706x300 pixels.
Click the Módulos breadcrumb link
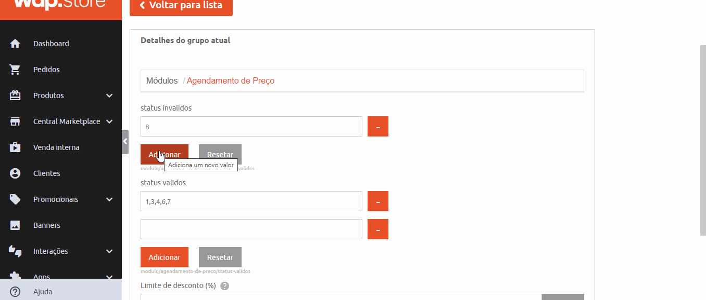click(x=162, y=81)
